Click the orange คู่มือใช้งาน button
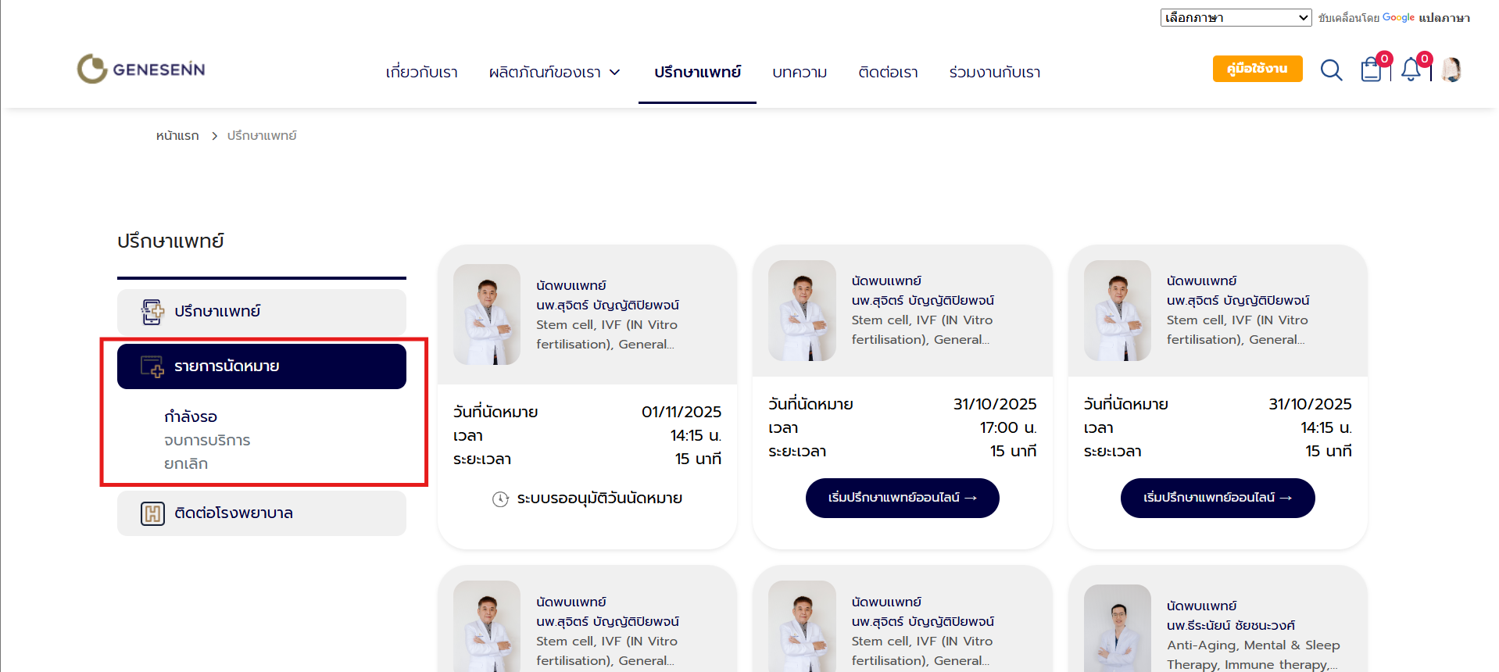The width and height of the screenshot is (1499, 672). click(x=1257, y=69)
